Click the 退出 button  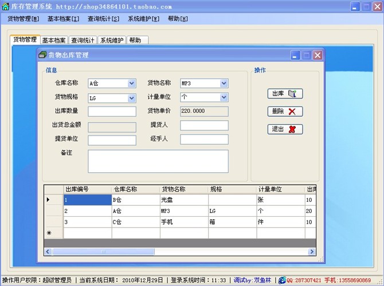click(285, 129)
